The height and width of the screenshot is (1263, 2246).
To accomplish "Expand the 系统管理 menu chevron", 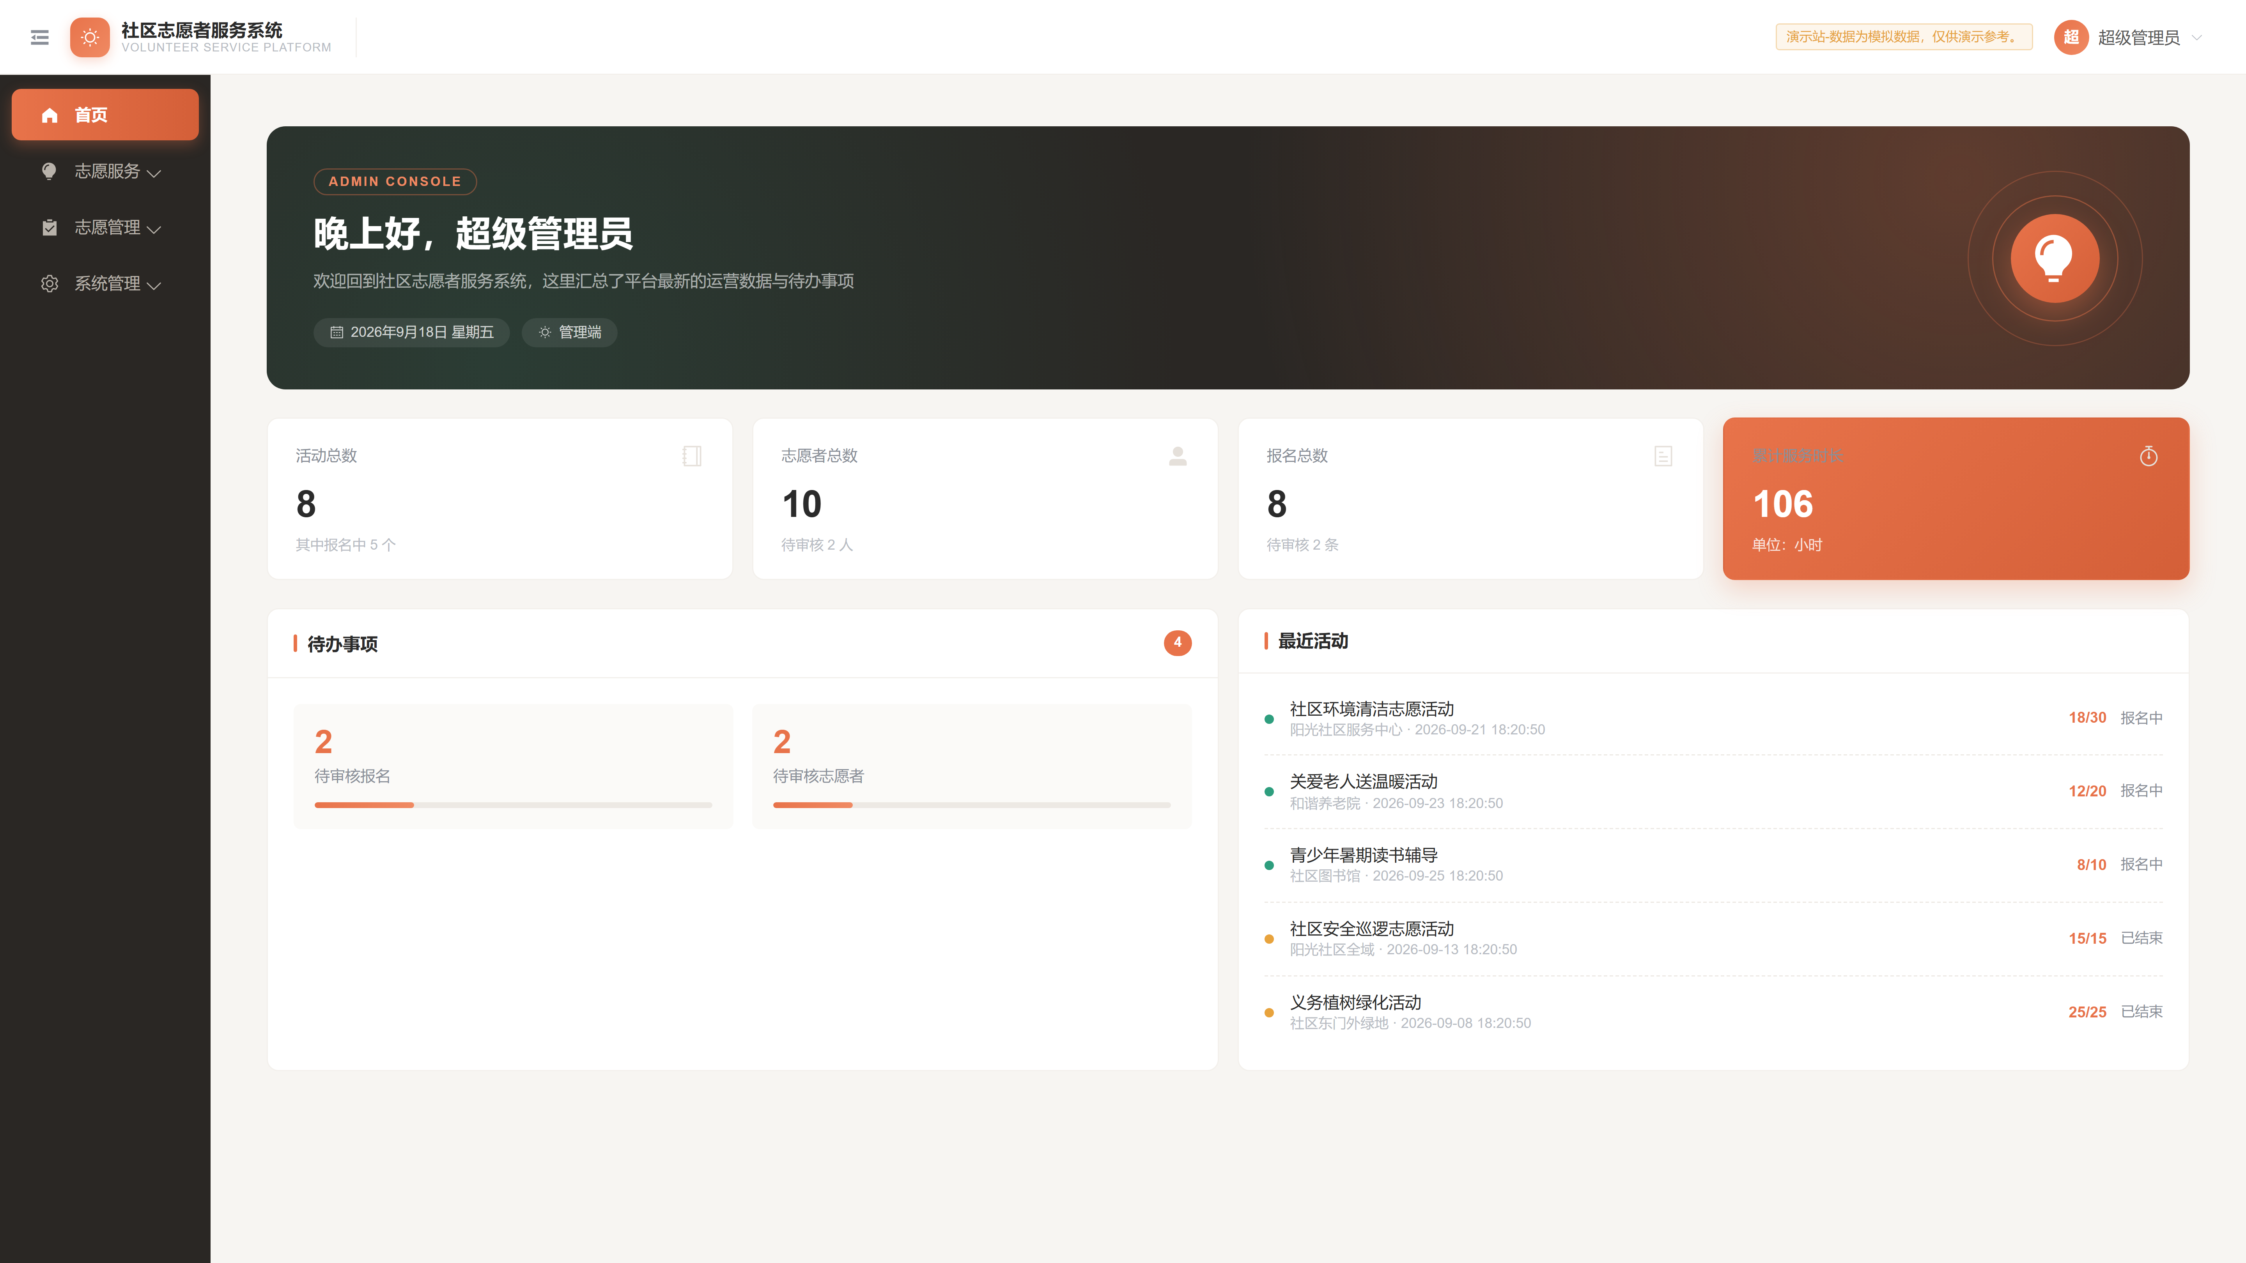I will 154,286.
